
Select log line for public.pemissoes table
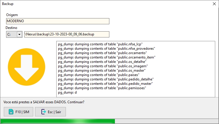pyautogui.click(x=102, y=88)
